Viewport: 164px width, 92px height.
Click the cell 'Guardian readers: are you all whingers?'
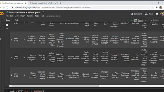pos(73,75)
